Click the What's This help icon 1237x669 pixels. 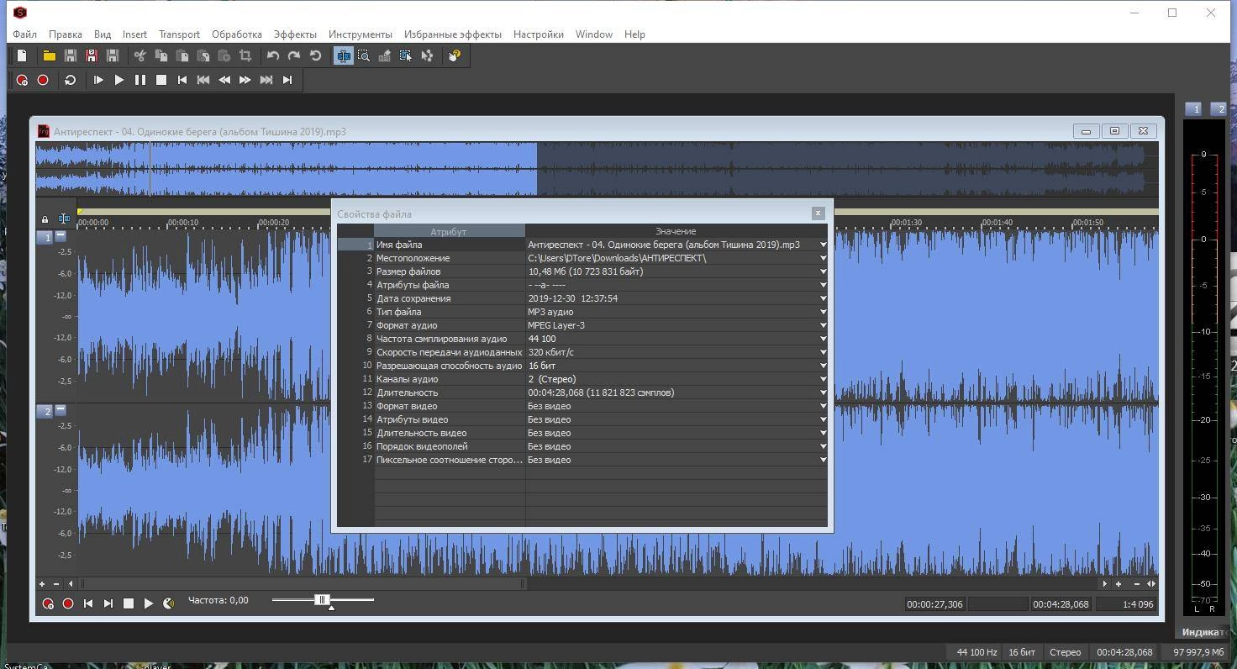coord(455,55)
